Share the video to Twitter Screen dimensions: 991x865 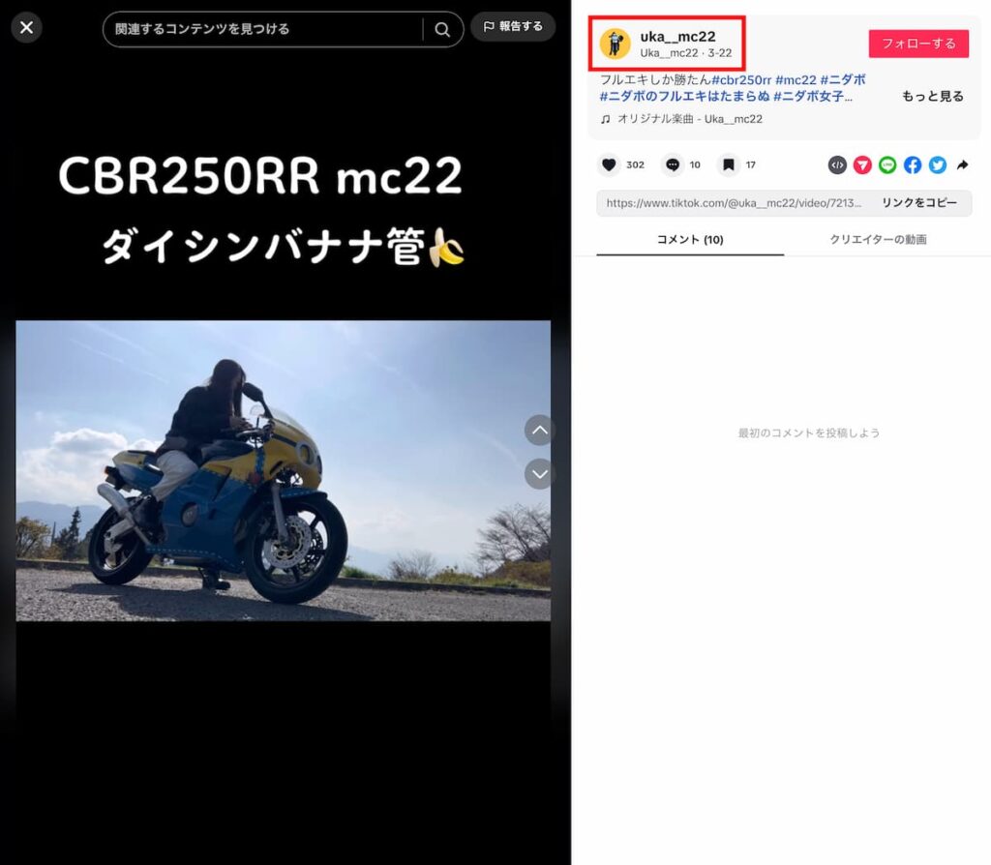938,165
